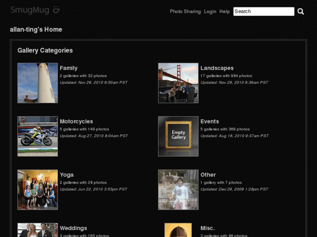Open the Other category title
This screenshot has height=237, width=317.
click(208, 175)
